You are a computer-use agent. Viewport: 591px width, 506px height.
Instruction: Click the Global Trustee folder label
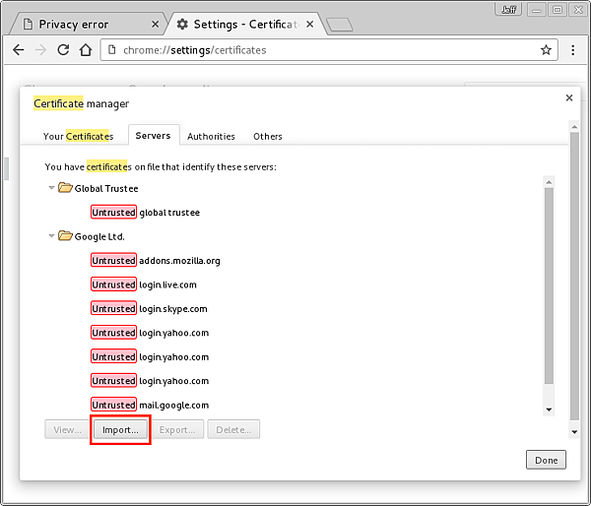[x=106, y=188]
